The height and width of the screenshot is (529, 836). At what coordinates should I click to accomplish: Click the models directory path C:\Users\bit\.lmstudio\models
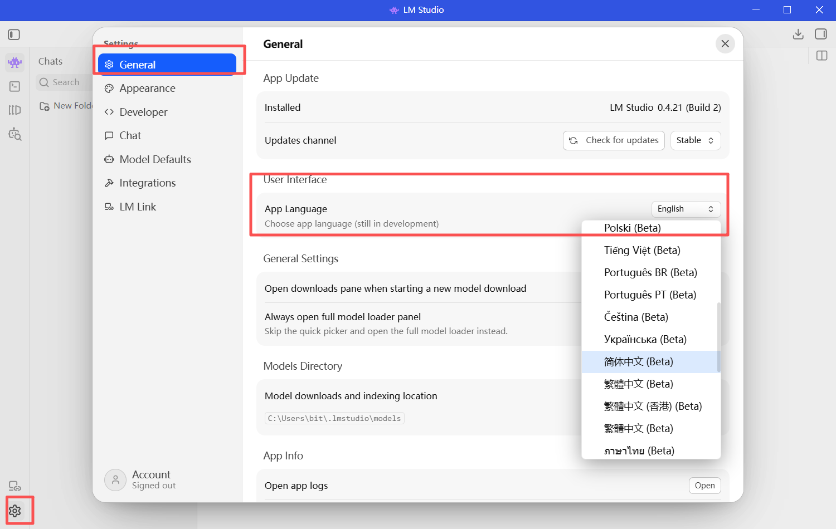click(x=334, y=418)
